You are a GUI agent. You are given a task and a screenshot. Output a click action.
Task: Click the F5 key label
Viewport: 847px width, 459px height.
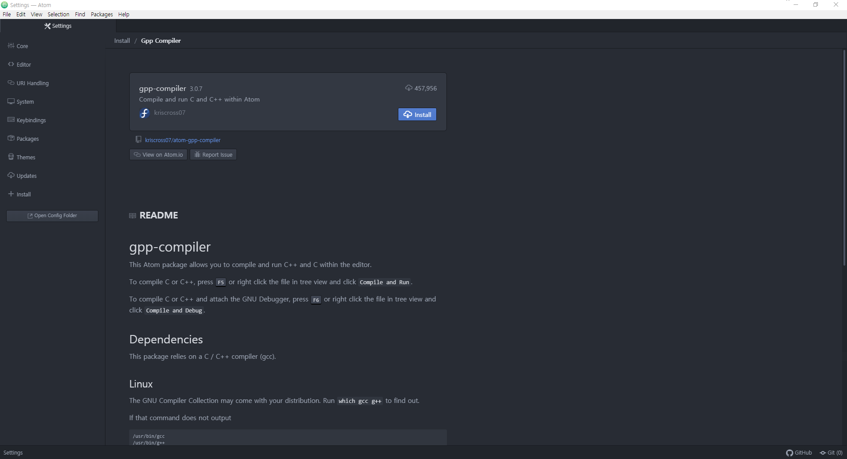coord(221,282)
